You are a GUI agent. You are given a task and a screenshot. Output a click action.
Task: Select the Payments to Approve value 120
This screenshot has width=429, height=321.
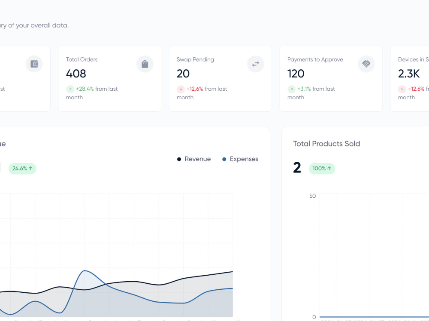[x=296, y=74]
